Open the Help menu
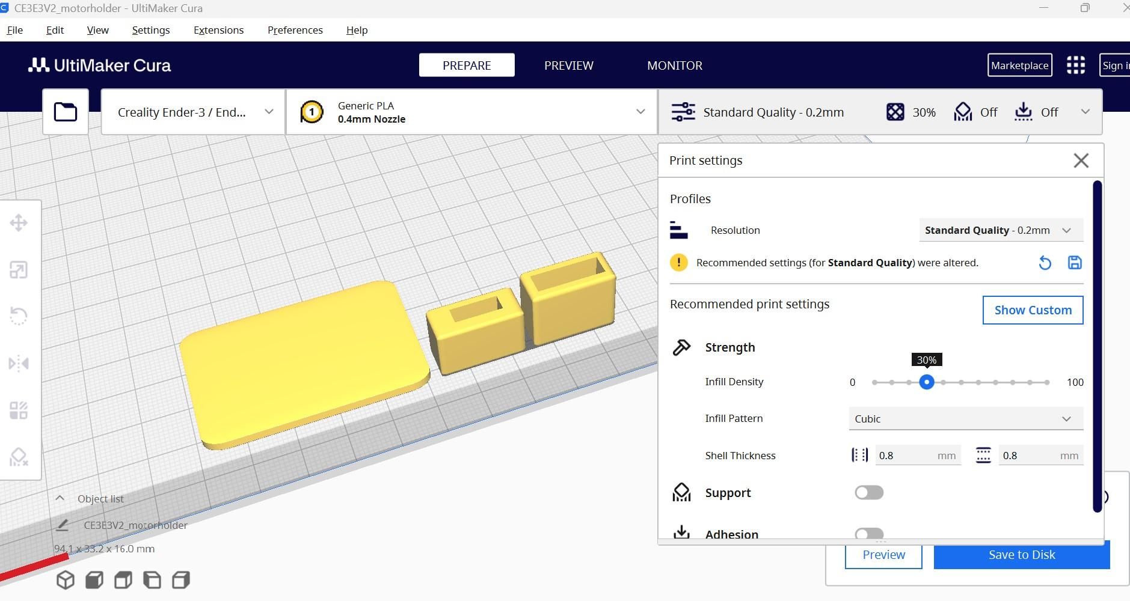Image resolution: width=1130 pixels, height=601 pixels. click(357, 30)
